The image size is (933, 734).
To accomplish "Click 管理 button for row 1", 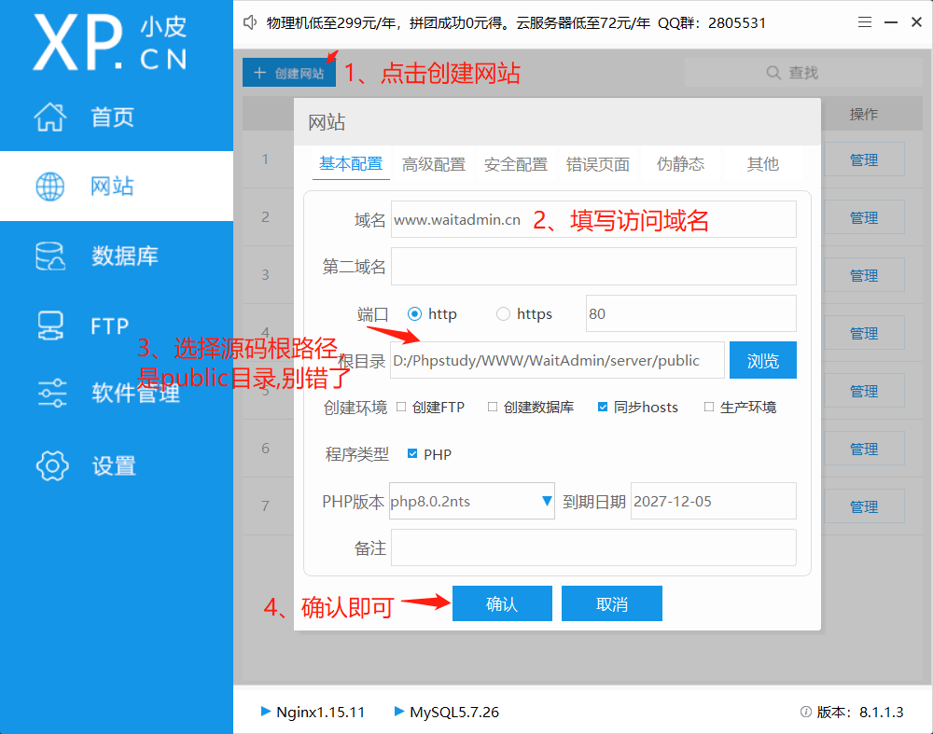I will (864, 159).
